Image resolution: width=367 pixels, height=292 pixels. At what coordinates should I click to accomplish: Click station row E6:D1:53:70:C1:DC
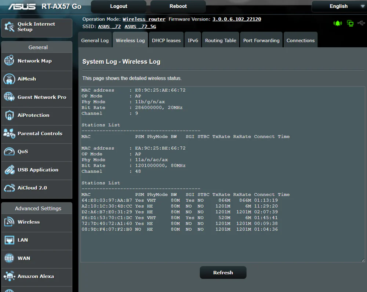pos(180,218)
